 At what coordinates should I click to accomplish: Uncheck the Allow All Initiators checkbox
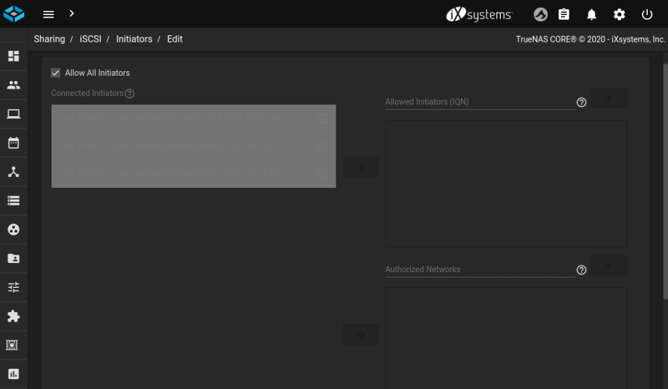tap(56, 73)
